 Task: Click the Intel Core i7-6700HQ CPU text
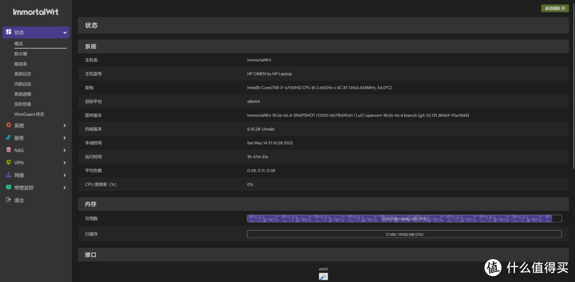tap(320, 88)
